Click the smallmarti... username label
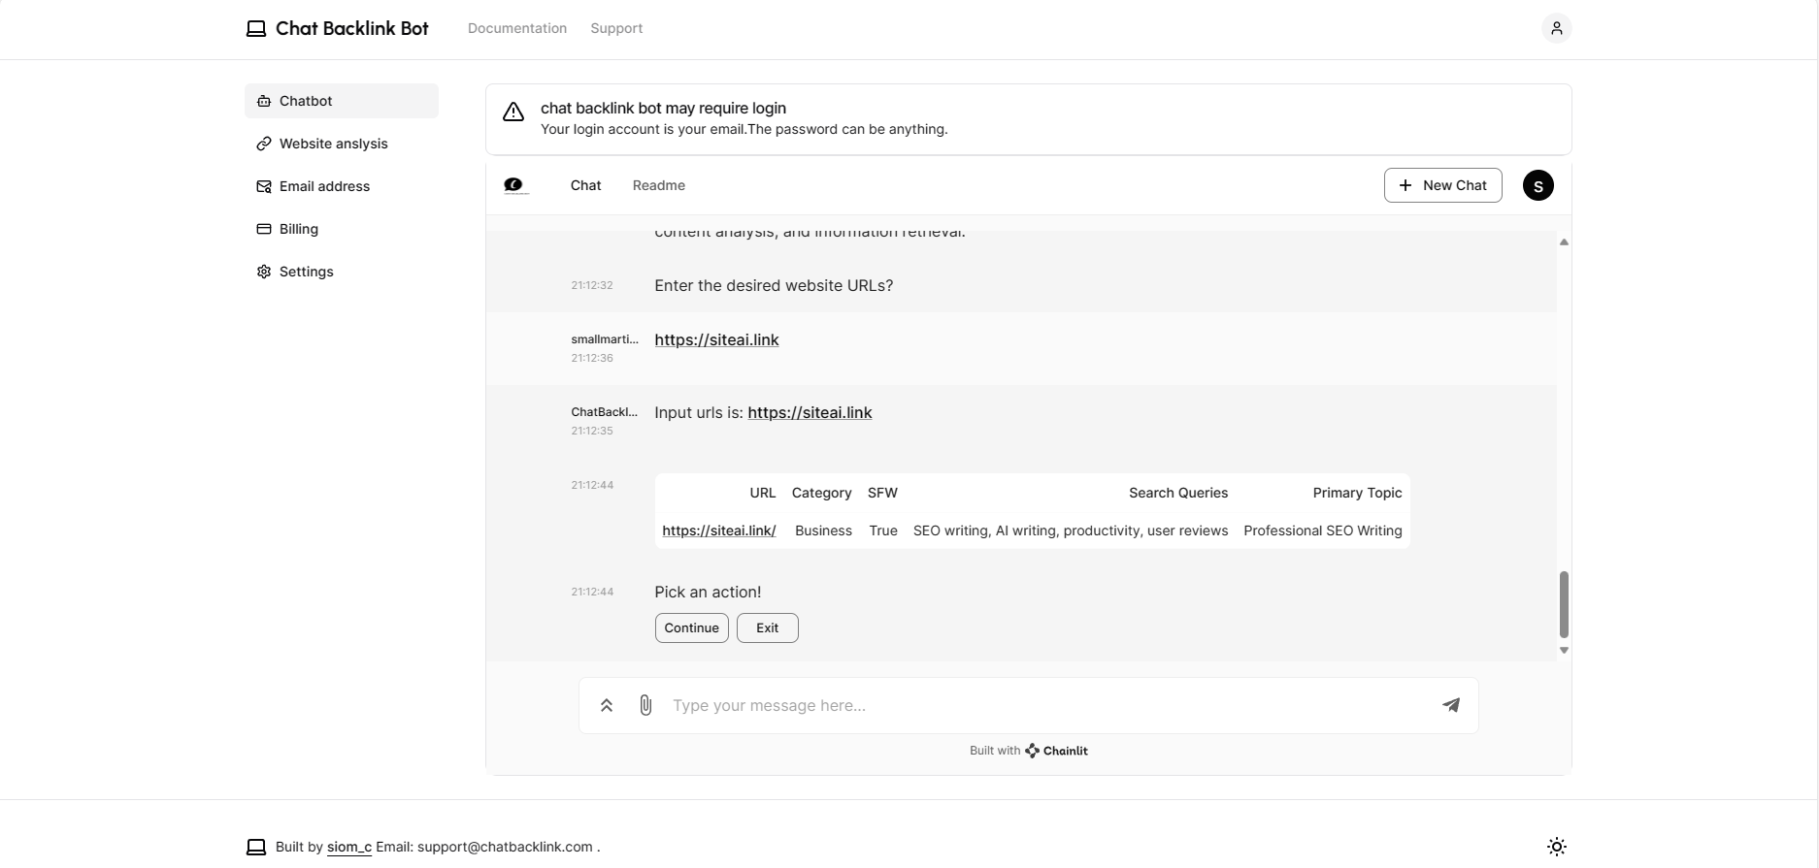Viewport: 1819px width, 868px height. (605, 339)
